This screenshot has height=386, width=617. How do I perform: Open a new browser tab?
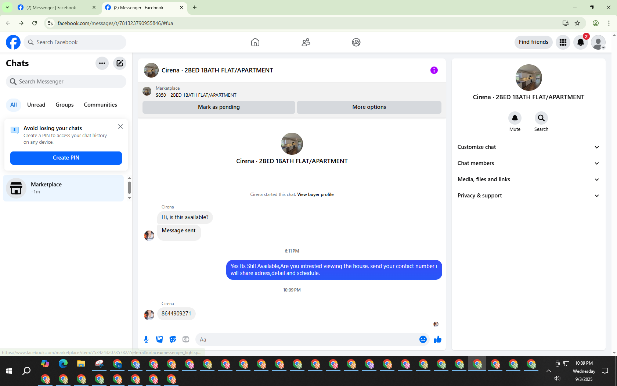[195, 8]
